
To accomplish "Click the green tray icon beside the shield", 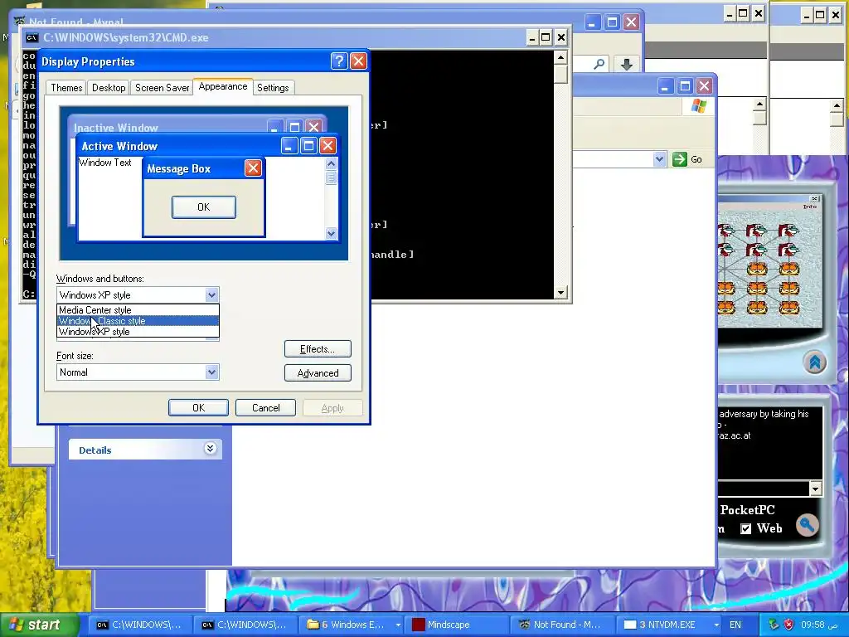I will tap(774, 625).
